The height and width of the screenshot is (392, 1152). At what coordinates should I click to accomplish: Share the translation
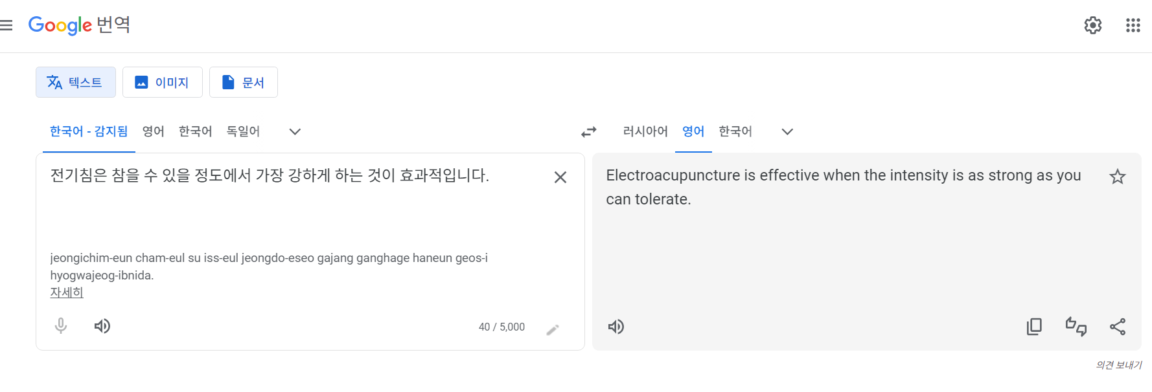(x=1118, y=327)
